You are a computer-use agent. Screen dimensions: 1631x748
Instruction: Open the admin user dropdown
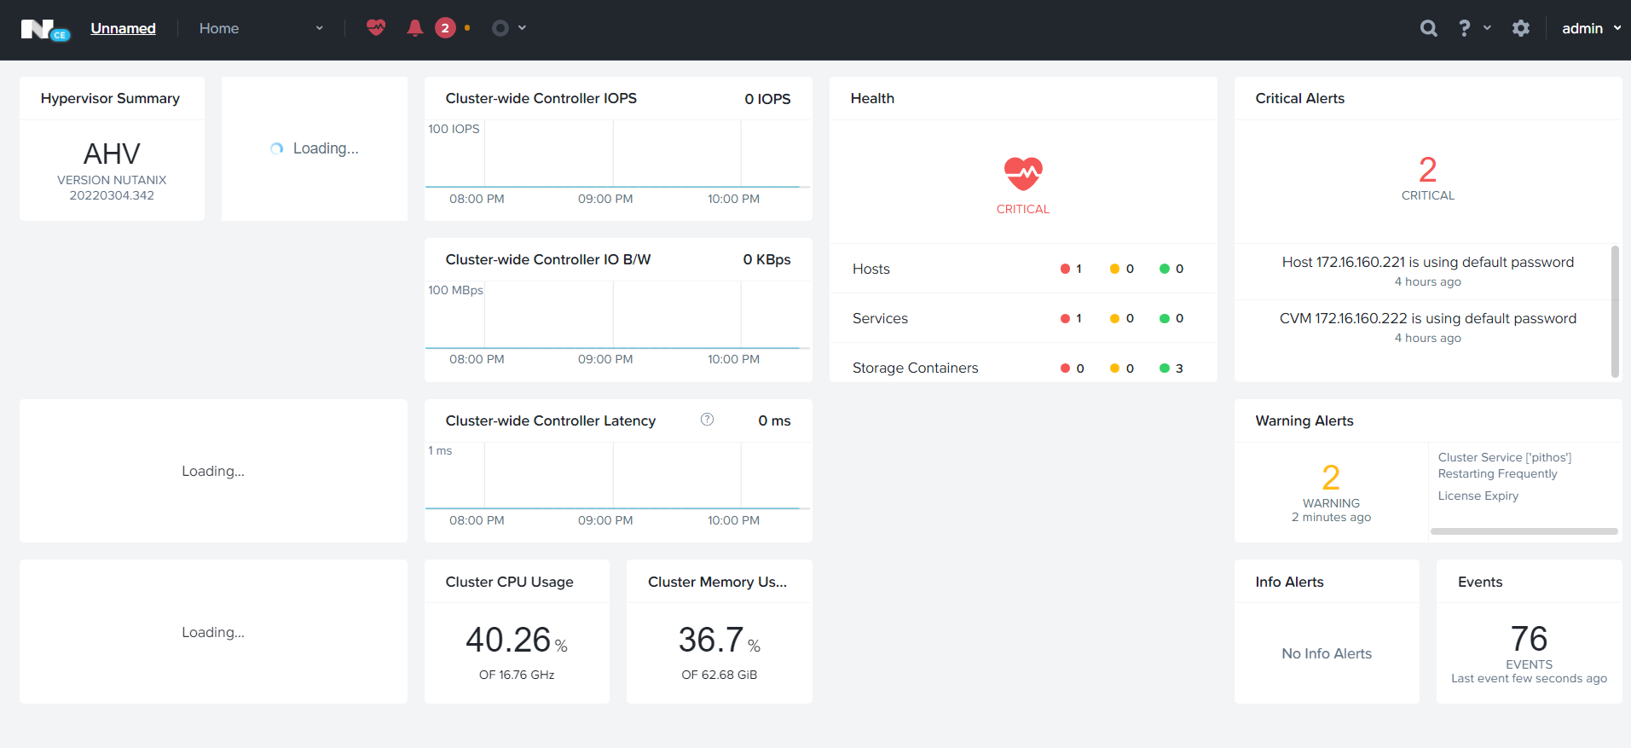tap(1590, 28)
